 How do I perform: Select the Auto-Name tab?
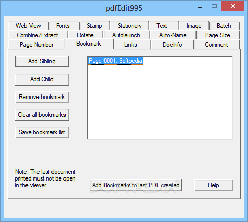(173, 35)
